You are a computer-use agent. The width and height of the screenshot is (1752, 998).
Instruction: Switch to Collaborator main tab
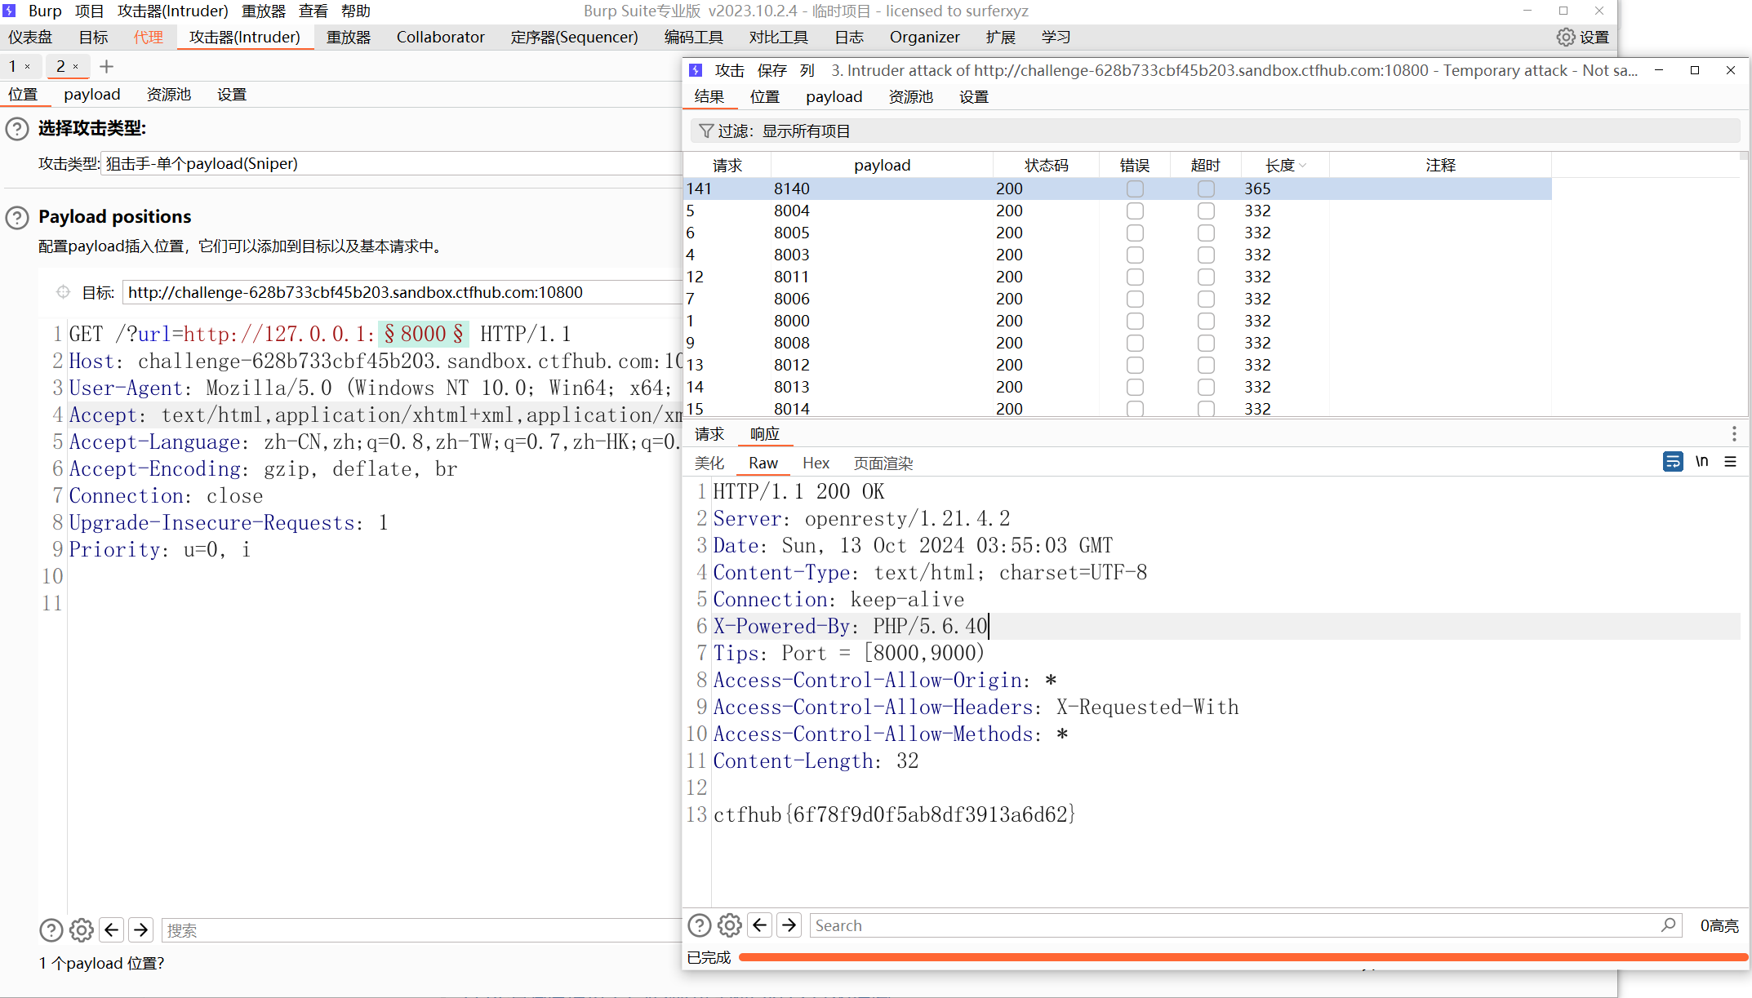[440, 37]
